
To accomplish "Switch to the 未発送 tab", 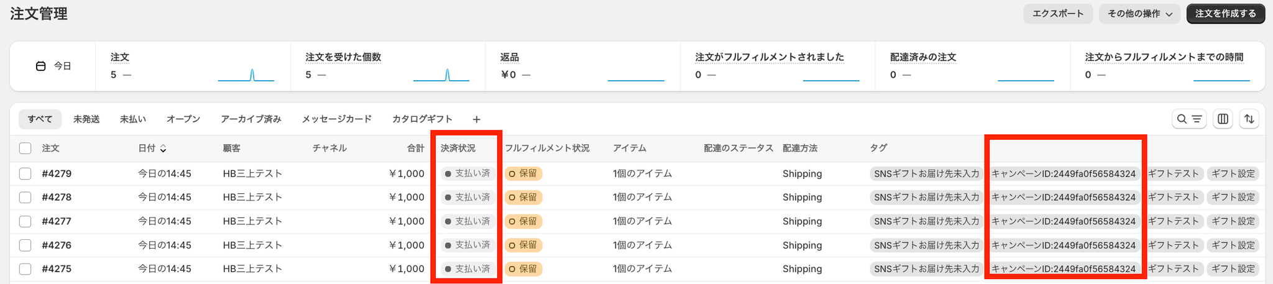I will pyautogui.click(x=86, y=119).
